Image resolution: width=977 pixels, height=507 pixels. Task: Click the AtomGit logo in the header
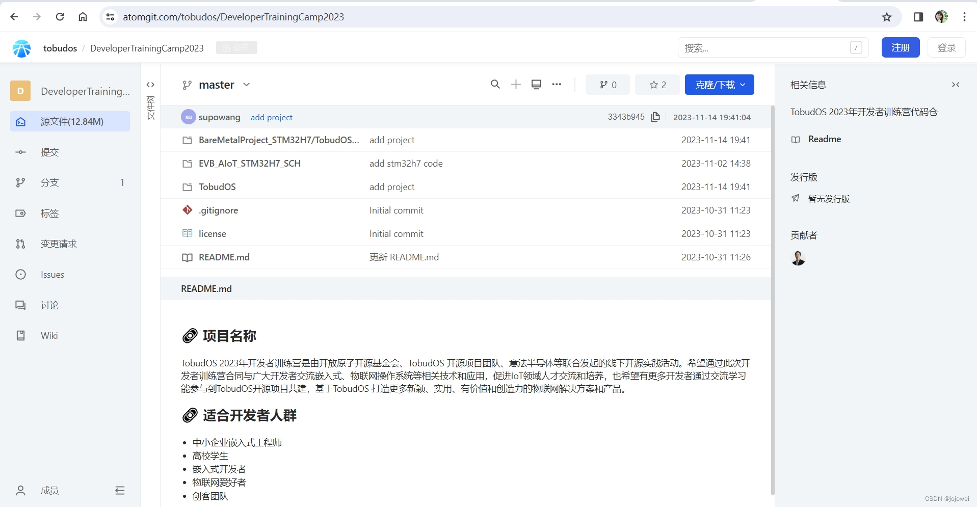[x=21, y=47]
